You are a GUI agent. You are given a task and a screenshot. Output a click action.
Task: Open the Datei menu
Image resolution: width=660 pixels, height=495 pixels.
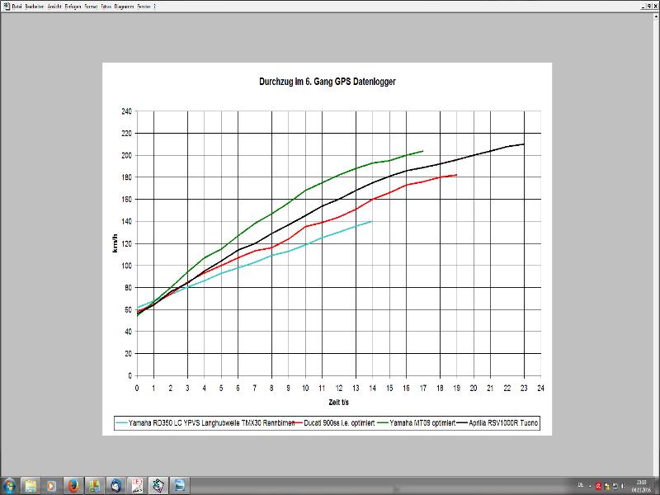pyautogui.click(x=17, y=6)
